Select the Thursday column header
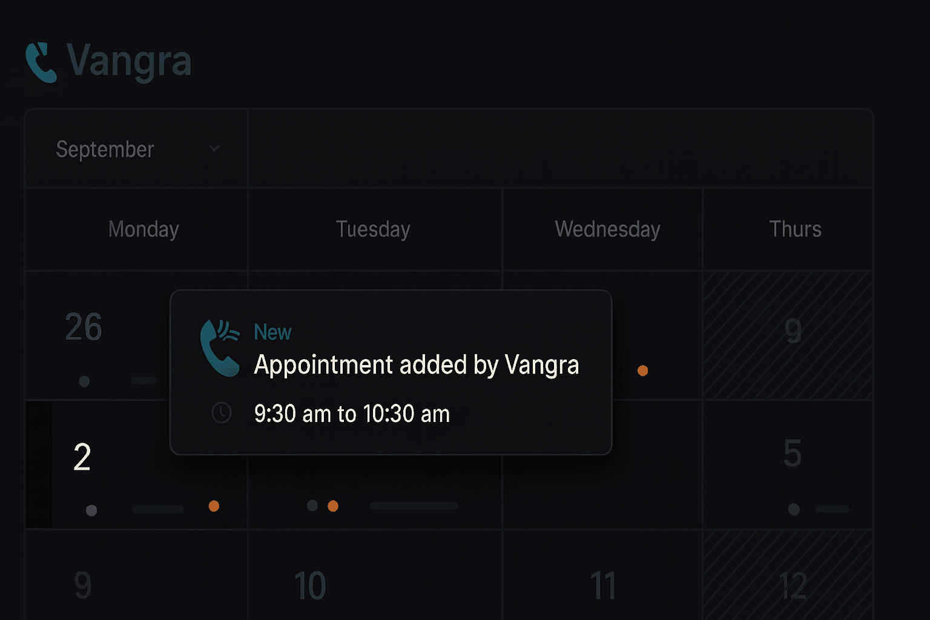 point(795,229)
